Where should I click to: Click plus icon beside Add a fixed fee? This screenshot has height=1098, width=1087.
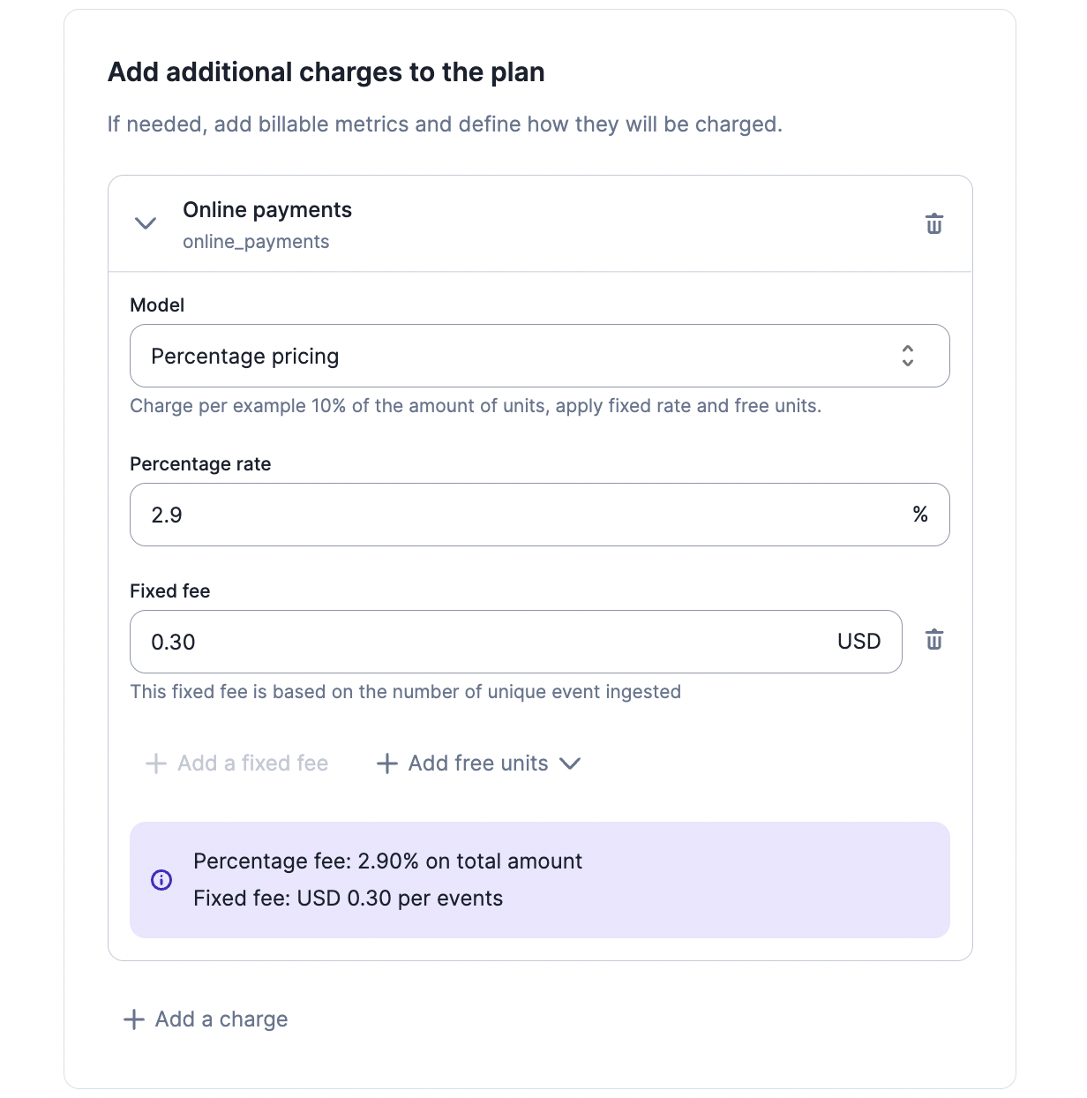click(x=156, y=763)
